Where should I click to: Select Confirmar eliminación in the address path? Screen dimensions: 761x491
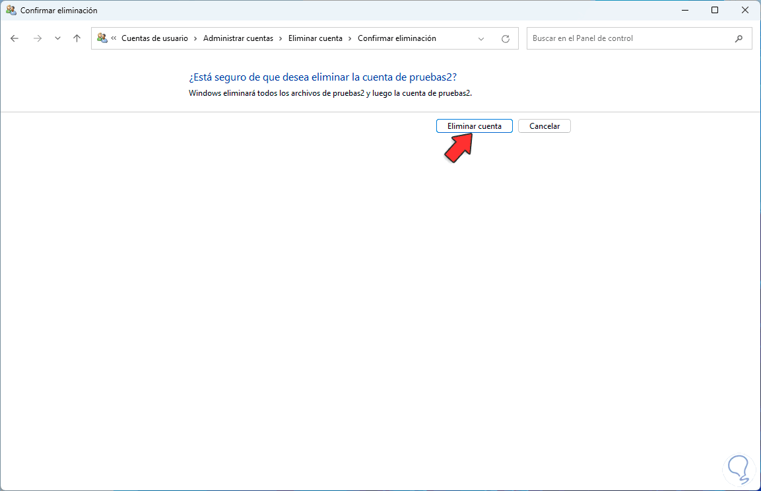(x=397, y=38)
